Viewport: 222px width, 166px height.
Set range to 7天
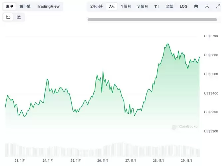coord(112,6)
